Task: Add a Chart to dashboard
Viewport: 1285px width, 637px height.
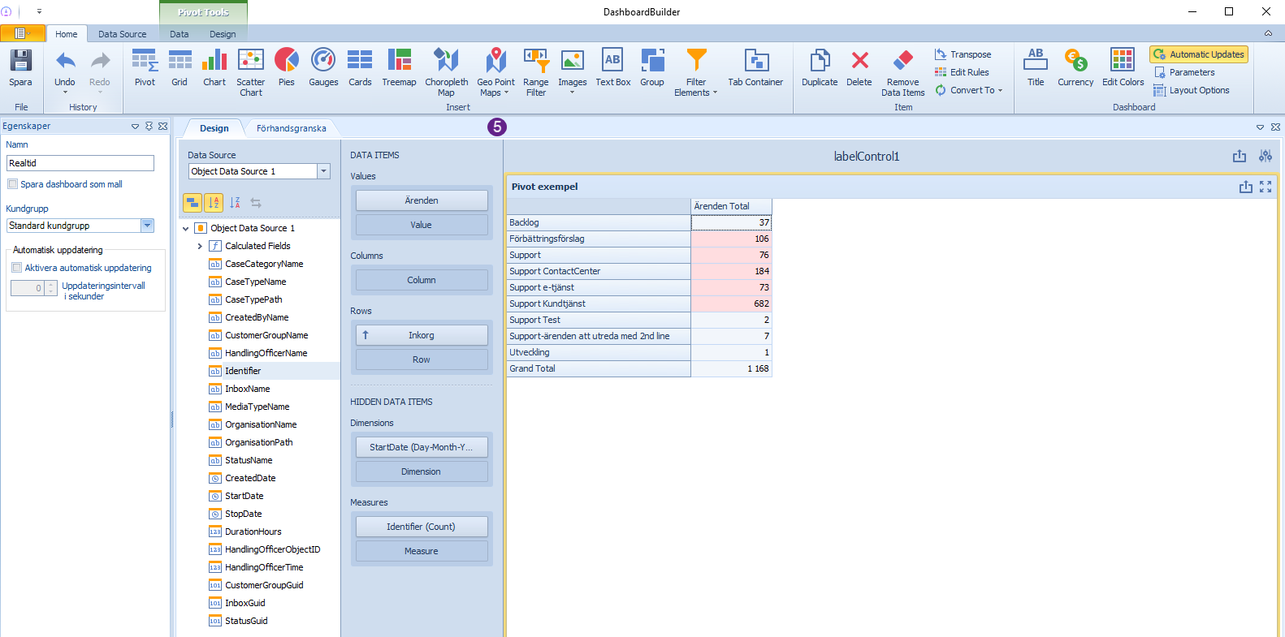Action: coord(214,68)
